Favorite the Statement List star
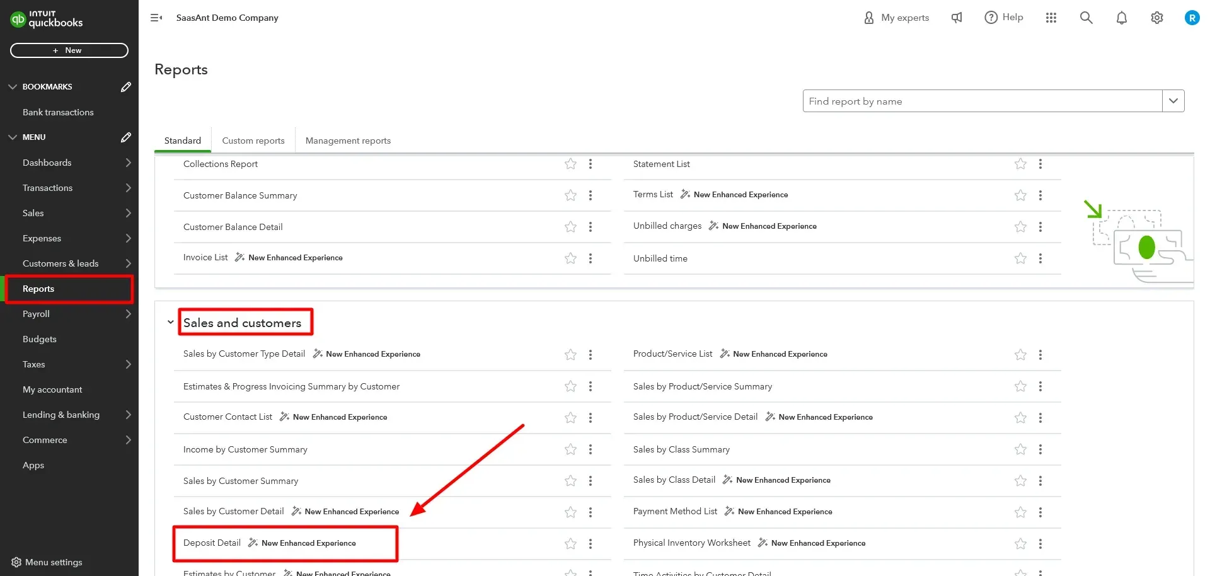 1020,164
